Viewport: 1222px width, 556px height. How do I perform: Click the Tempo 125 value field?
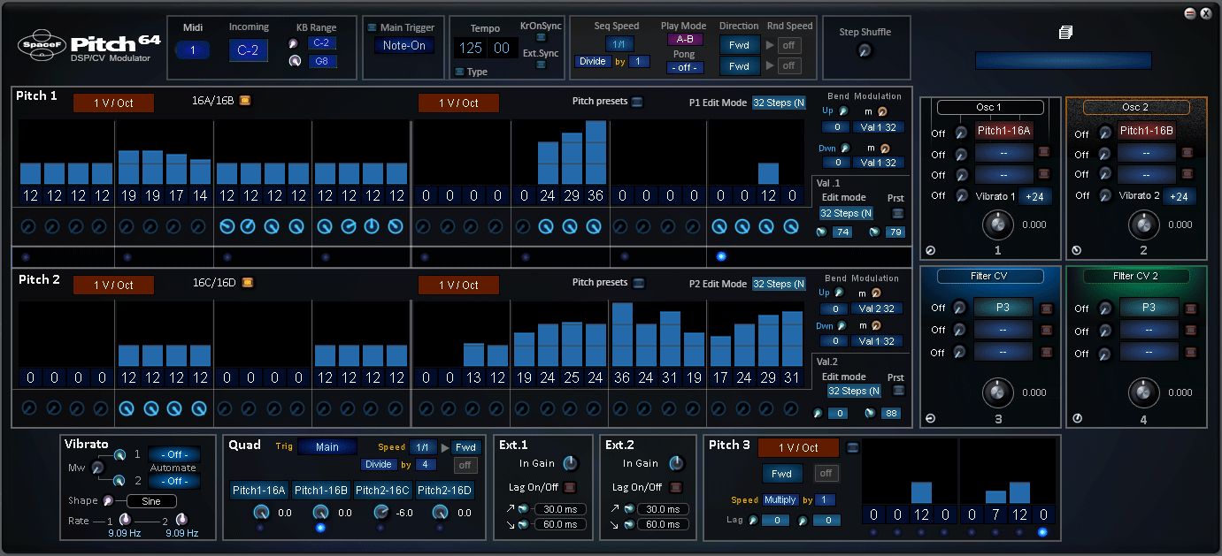[x=472, y=49]
